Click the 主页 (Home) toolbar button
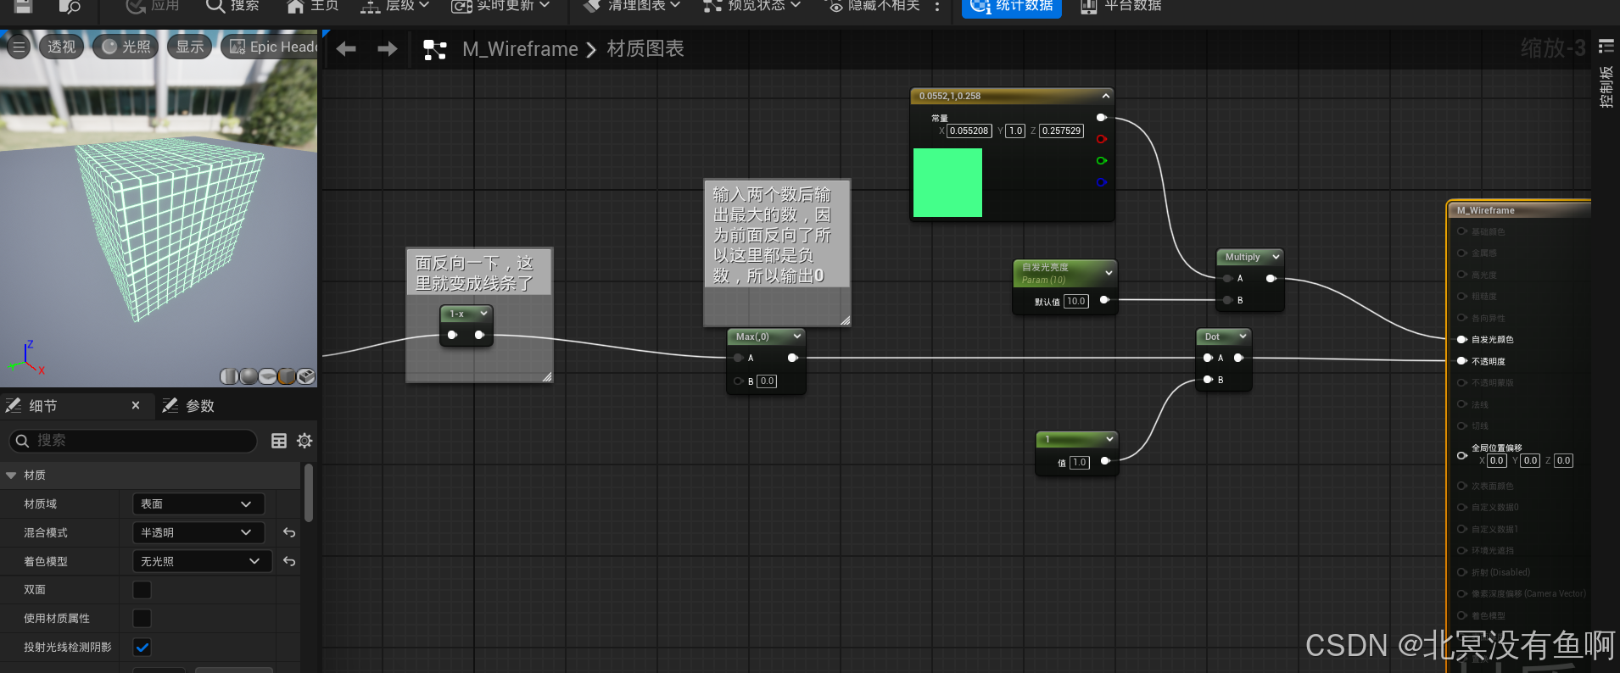Screen dimensions: 1620x673 313,5
